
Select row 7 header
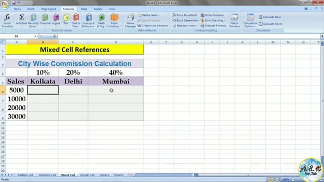pos(3,99)
